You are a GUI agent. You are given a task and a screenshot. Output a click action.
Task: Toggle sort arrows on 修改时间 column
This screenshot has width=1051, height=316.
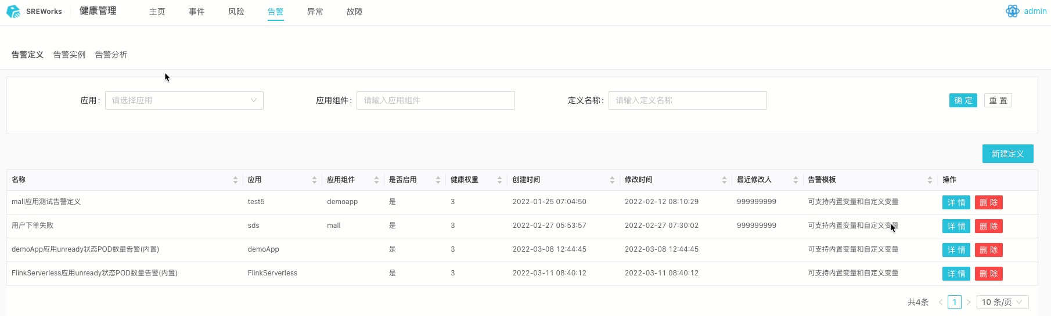tap(724, 180)
